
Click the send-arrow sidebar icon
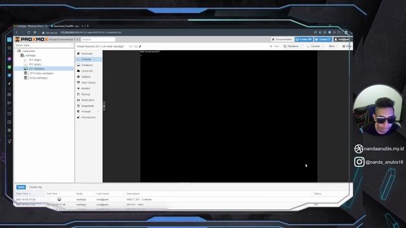pos(10,103)
